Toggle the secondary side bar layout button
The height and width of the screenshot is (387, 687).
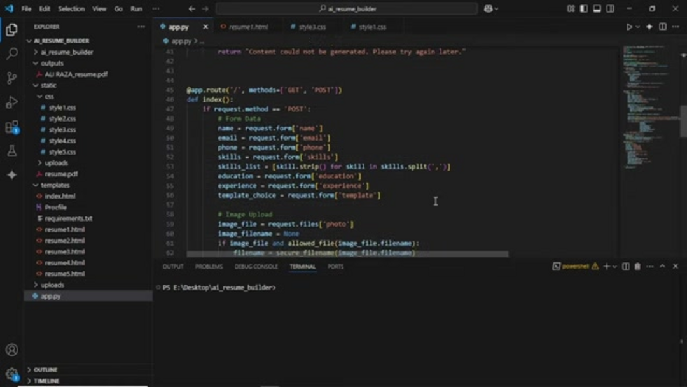tap(610, 9)
